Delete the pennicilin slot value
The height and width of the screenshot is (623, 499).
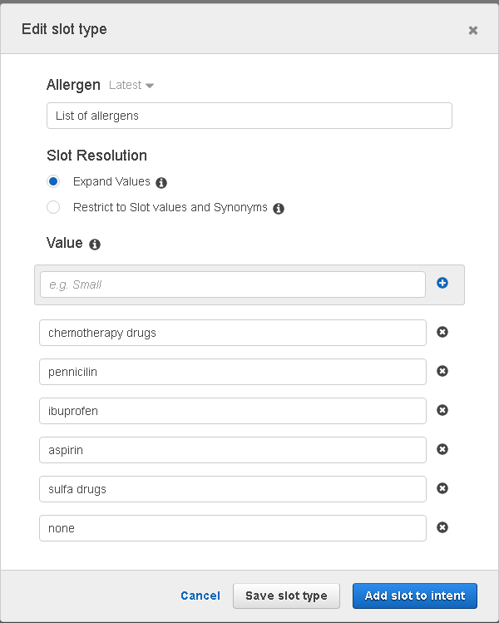(x=442, y=371)
